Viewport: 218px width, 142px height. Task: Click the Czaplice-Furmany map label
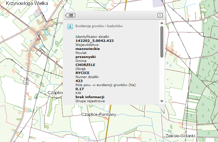(x=99, y=115)
